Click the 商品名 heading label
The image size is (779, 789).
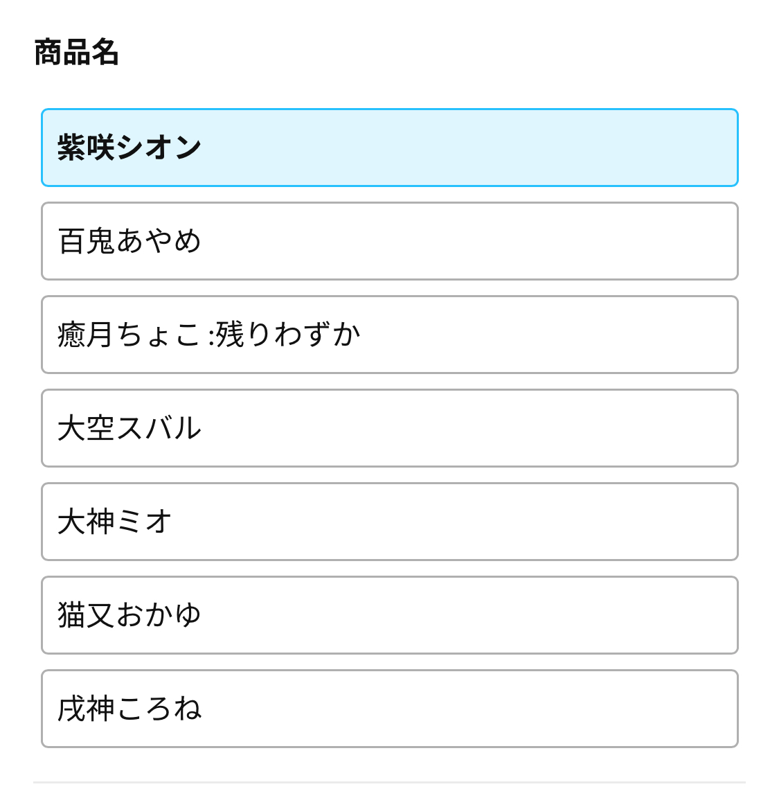pos(76,53)
